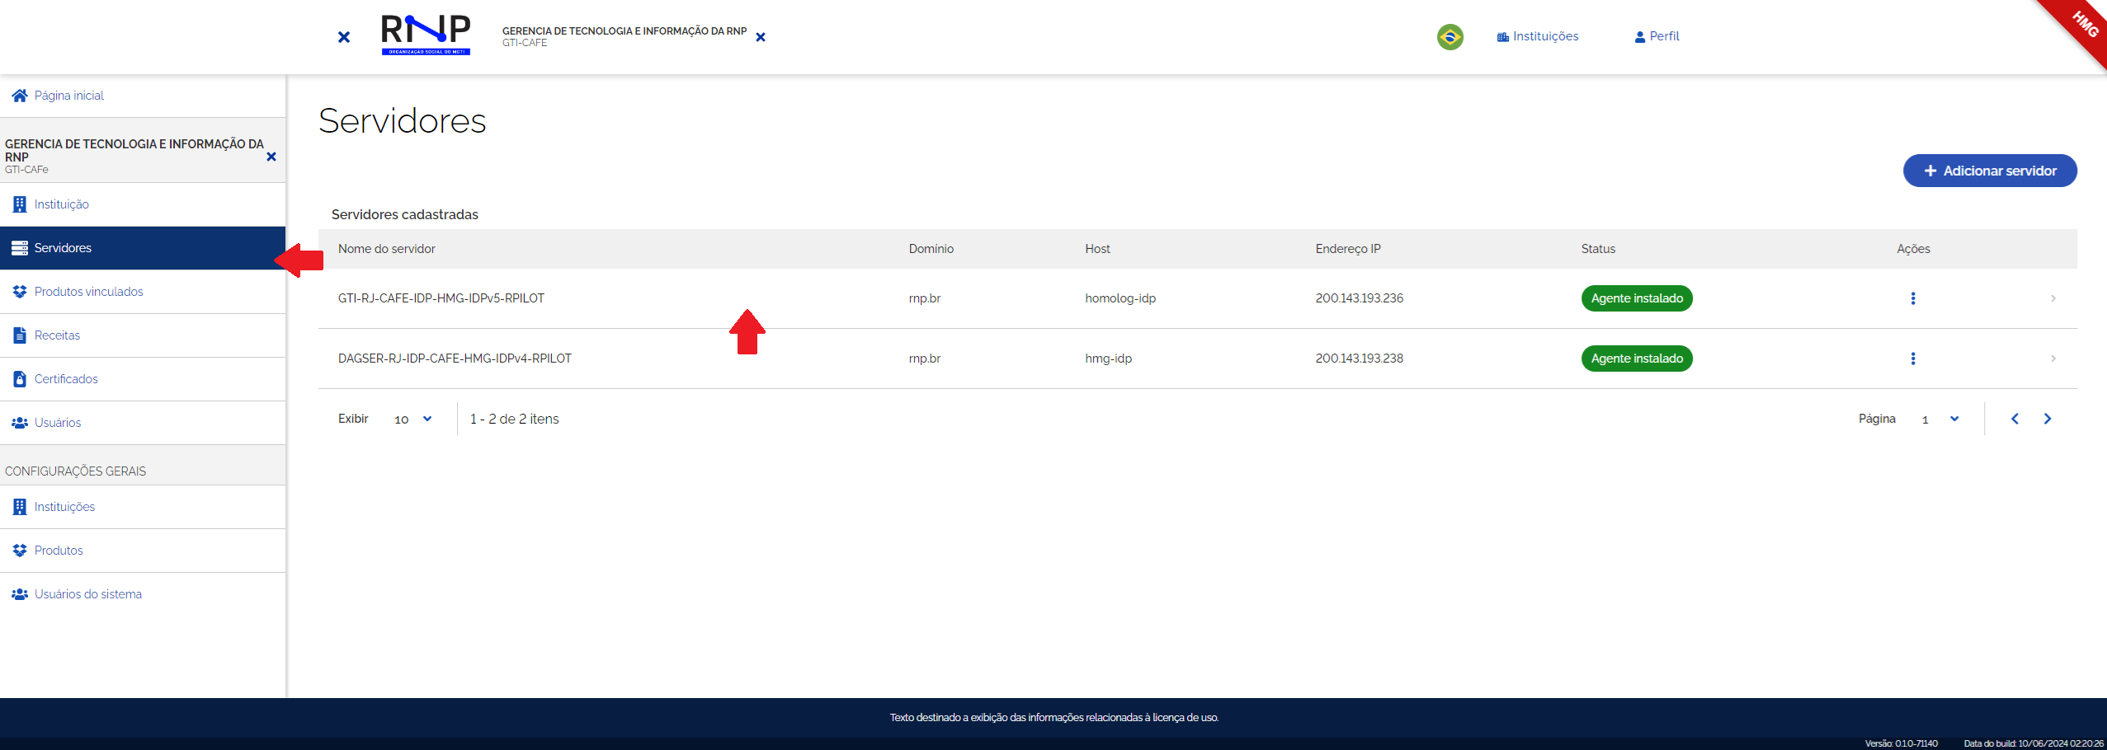Remove selected institution in header bar
The height and width of the screenshot is (750, 2107).
[761, 37]
